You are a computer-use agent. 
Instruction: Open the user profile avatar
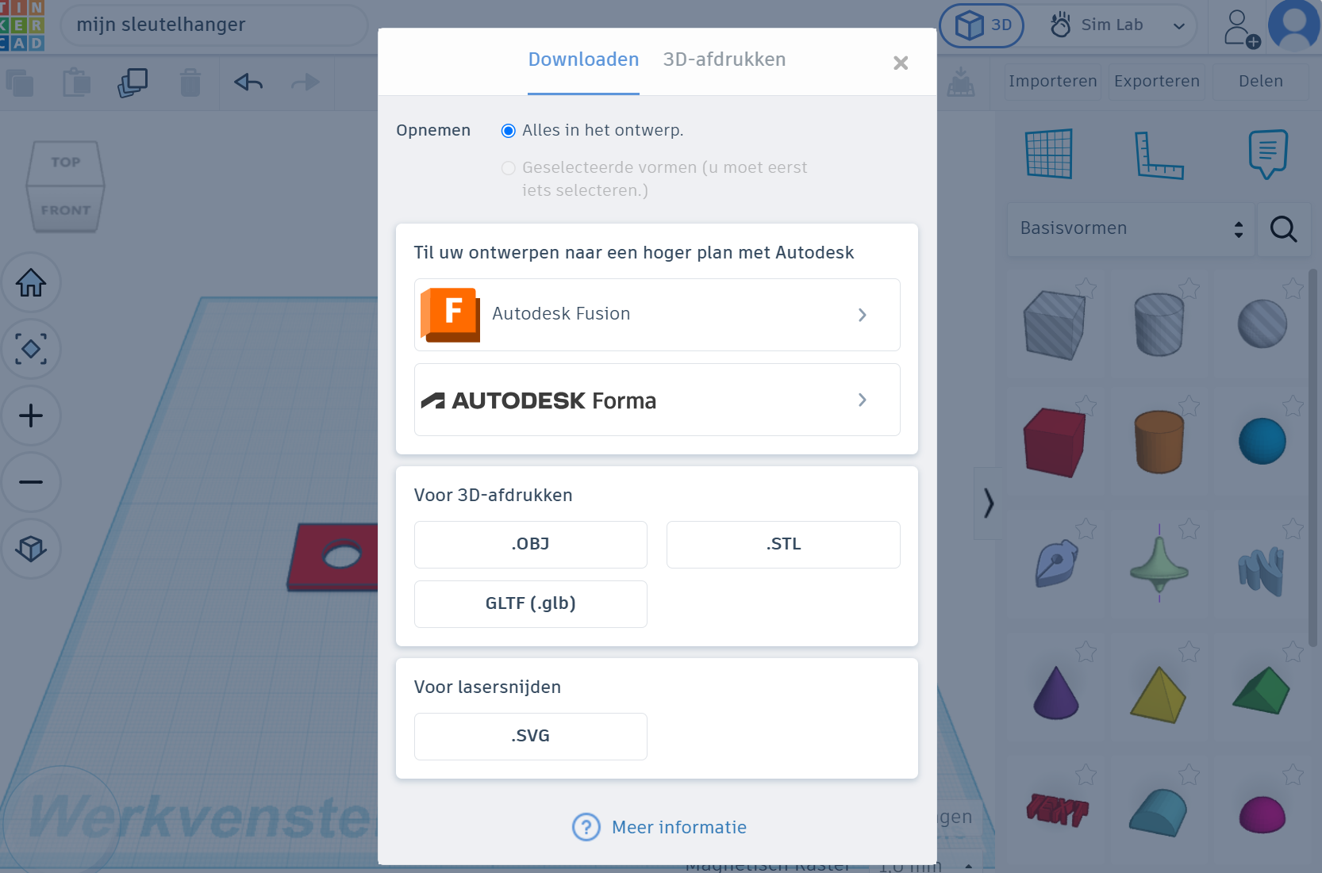click(1294, 25)
